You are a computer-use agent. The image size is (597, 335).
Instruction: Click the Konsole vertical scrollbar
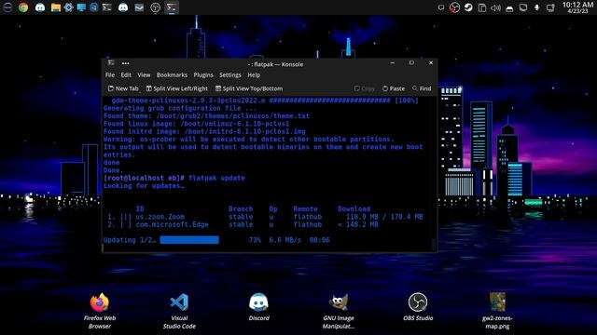[x=434, y=173]
